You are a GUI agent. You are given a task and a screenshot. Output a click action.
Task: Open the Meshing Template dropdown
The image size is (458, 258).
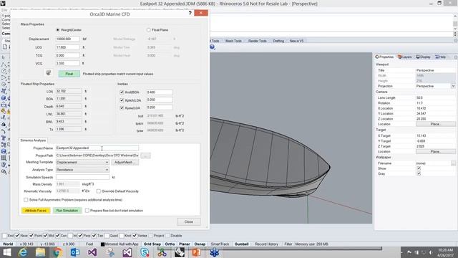(82, 162)
